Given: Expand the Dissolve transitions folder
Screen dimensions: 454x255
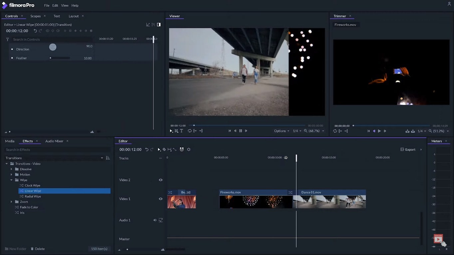Looking at the screenshot, I should 12,169.
